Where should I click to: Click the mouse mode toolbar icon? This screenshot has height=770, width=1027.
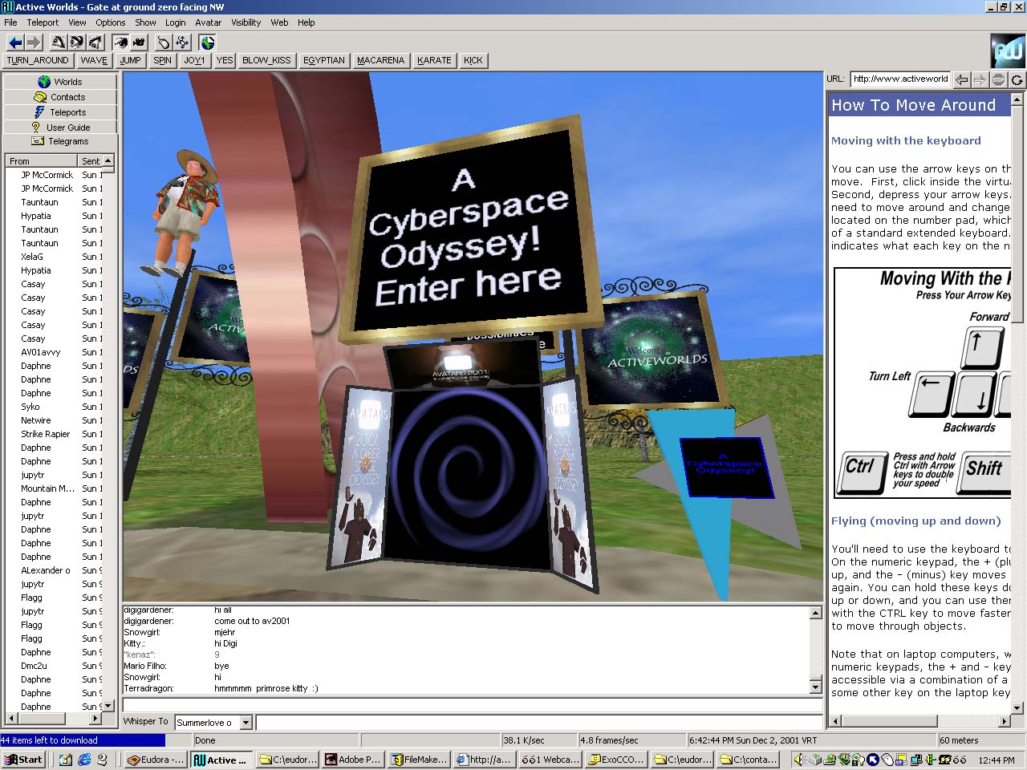click(164, 43)
